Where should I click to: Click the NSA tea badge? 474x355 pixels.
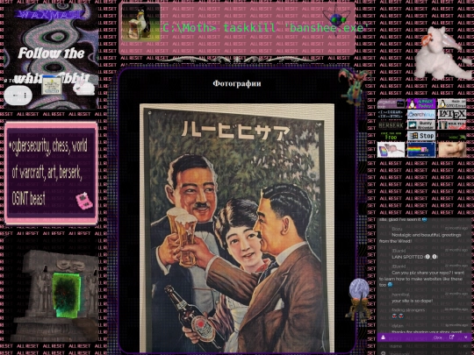tap(452, 125)
